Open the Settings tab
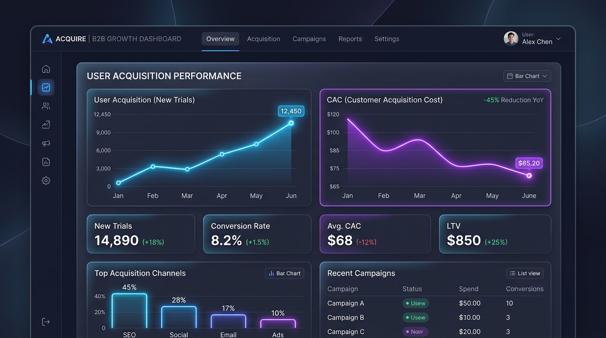 387,39
